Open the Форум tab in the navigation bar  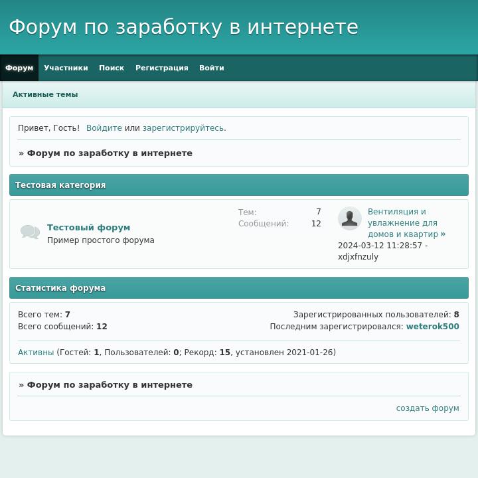tap(19, 68)
